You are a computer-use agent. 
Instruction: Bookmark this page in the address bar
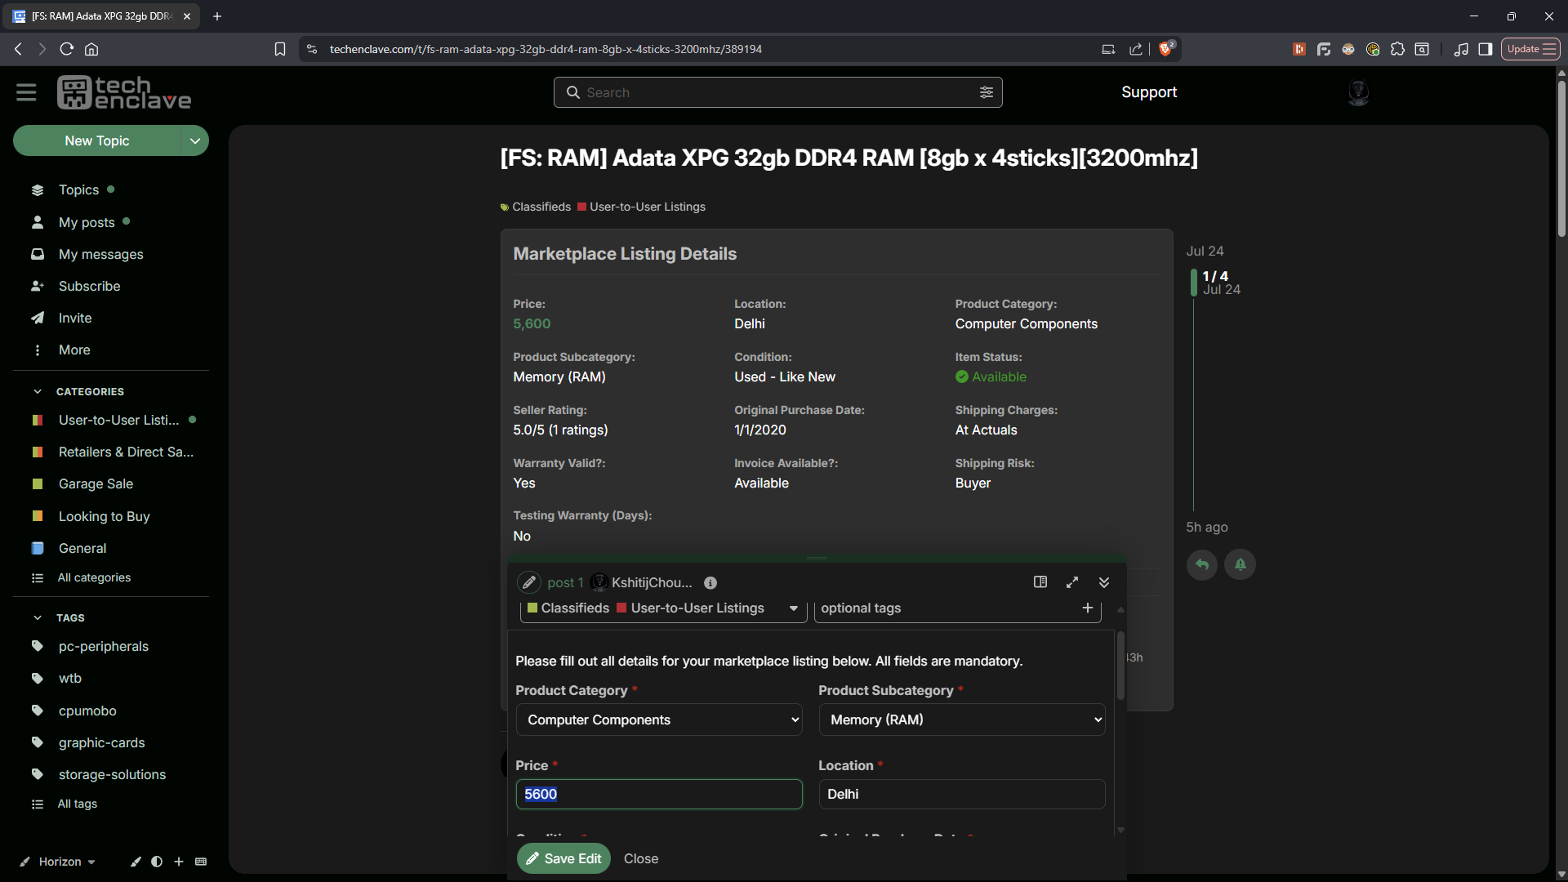point(280,49)
